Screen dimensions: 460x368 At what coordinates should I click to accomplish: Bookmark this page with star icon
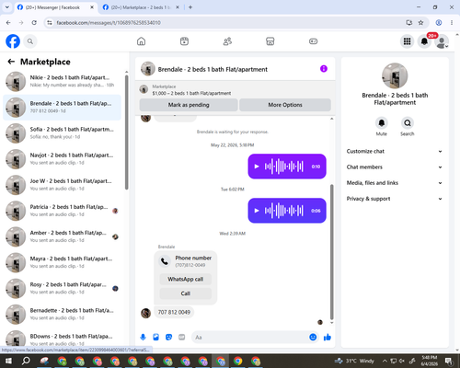click(420, 23)
